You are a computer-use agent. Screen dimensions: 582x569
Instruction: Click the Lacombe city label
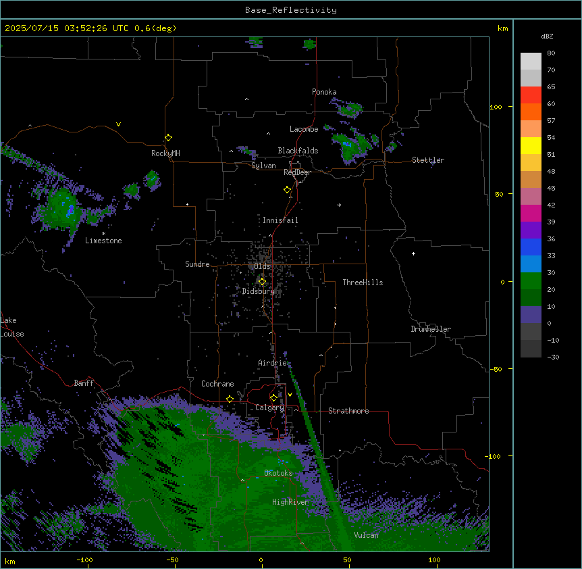[304, 129]
